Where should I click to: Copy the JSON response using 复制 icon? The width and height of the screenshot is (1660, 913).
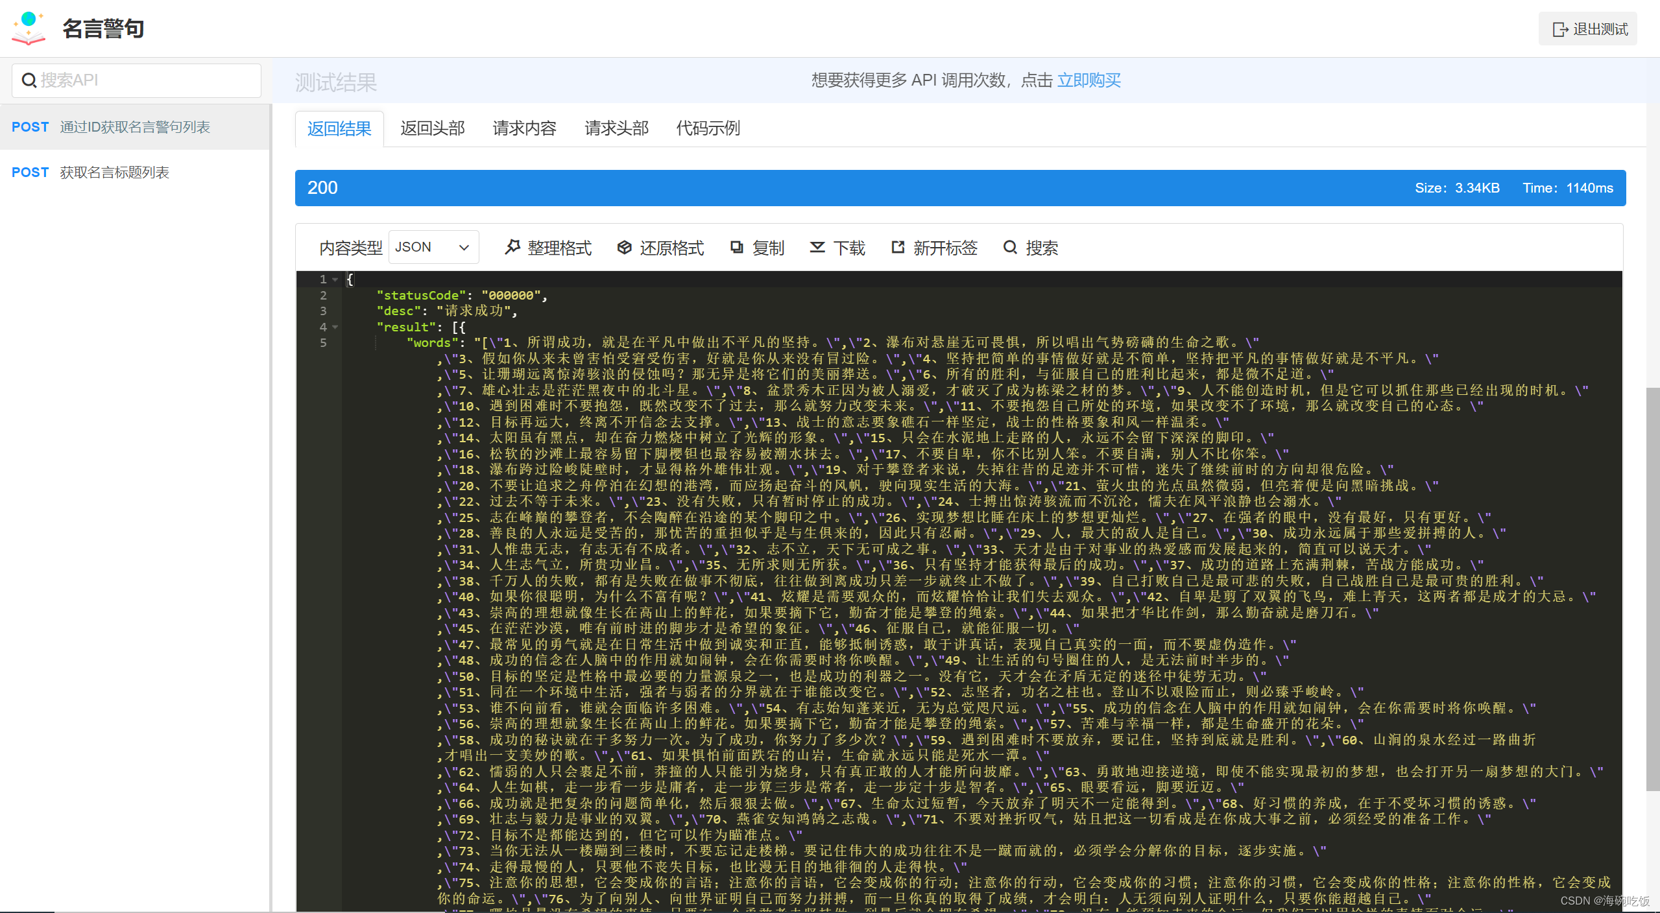click(736, 247)
